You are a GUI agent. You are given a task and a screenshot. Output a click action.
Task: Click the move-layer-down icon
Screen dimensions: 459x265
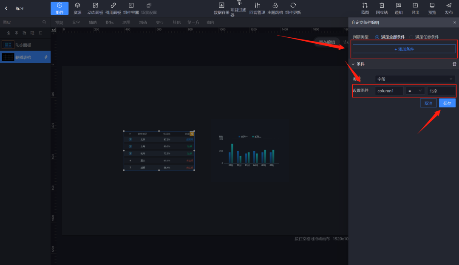32,33
